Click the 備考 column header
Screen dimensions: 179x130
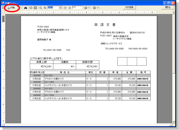coord(143,72)
